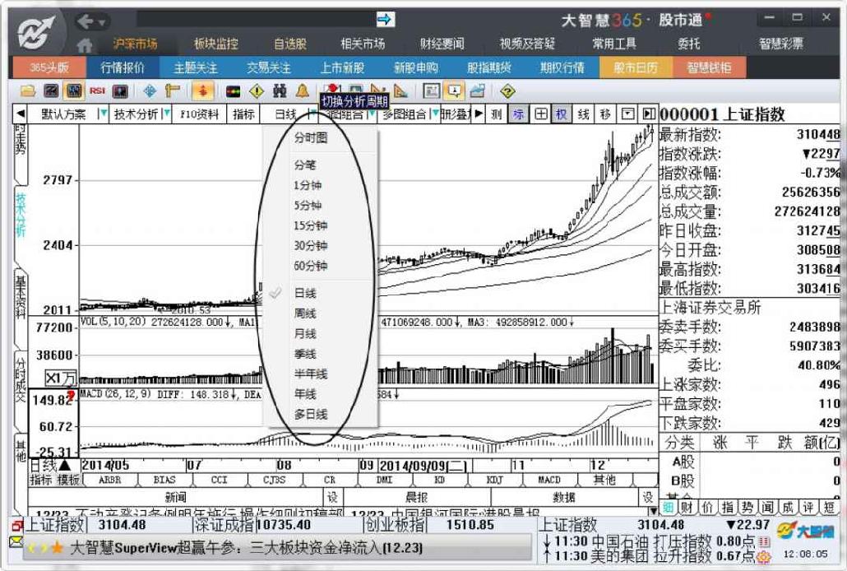Click the 田 grid layout button

[541, 114]
